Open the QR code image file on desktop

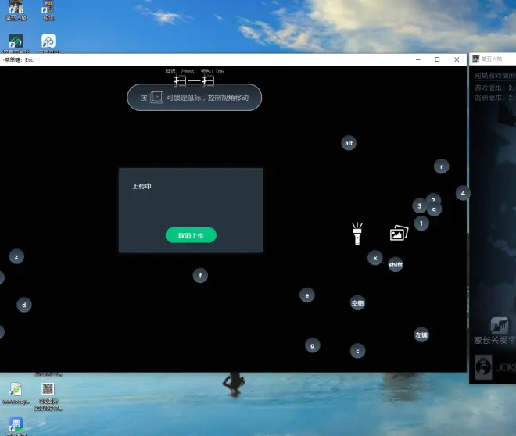coord(48,391)
